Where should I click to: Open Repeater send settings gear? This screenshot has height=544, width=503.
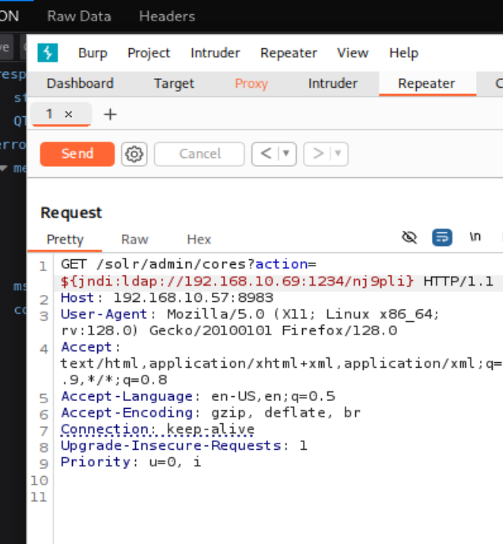coord(134,153)
